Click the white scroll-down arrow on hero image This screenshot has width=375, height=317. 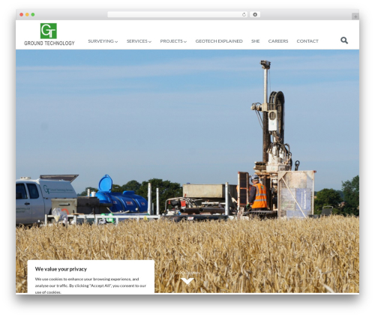click(x=187, y=281)
